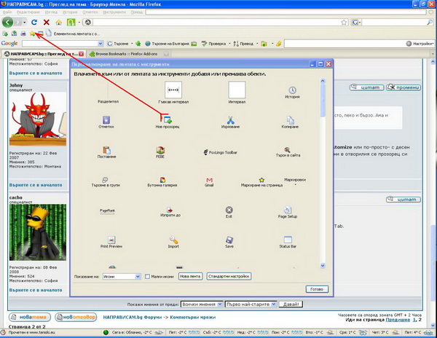The image size is (437, 338).
Task: Select the FEBE icon in customize dialog
Action: [x=160, y=152]
